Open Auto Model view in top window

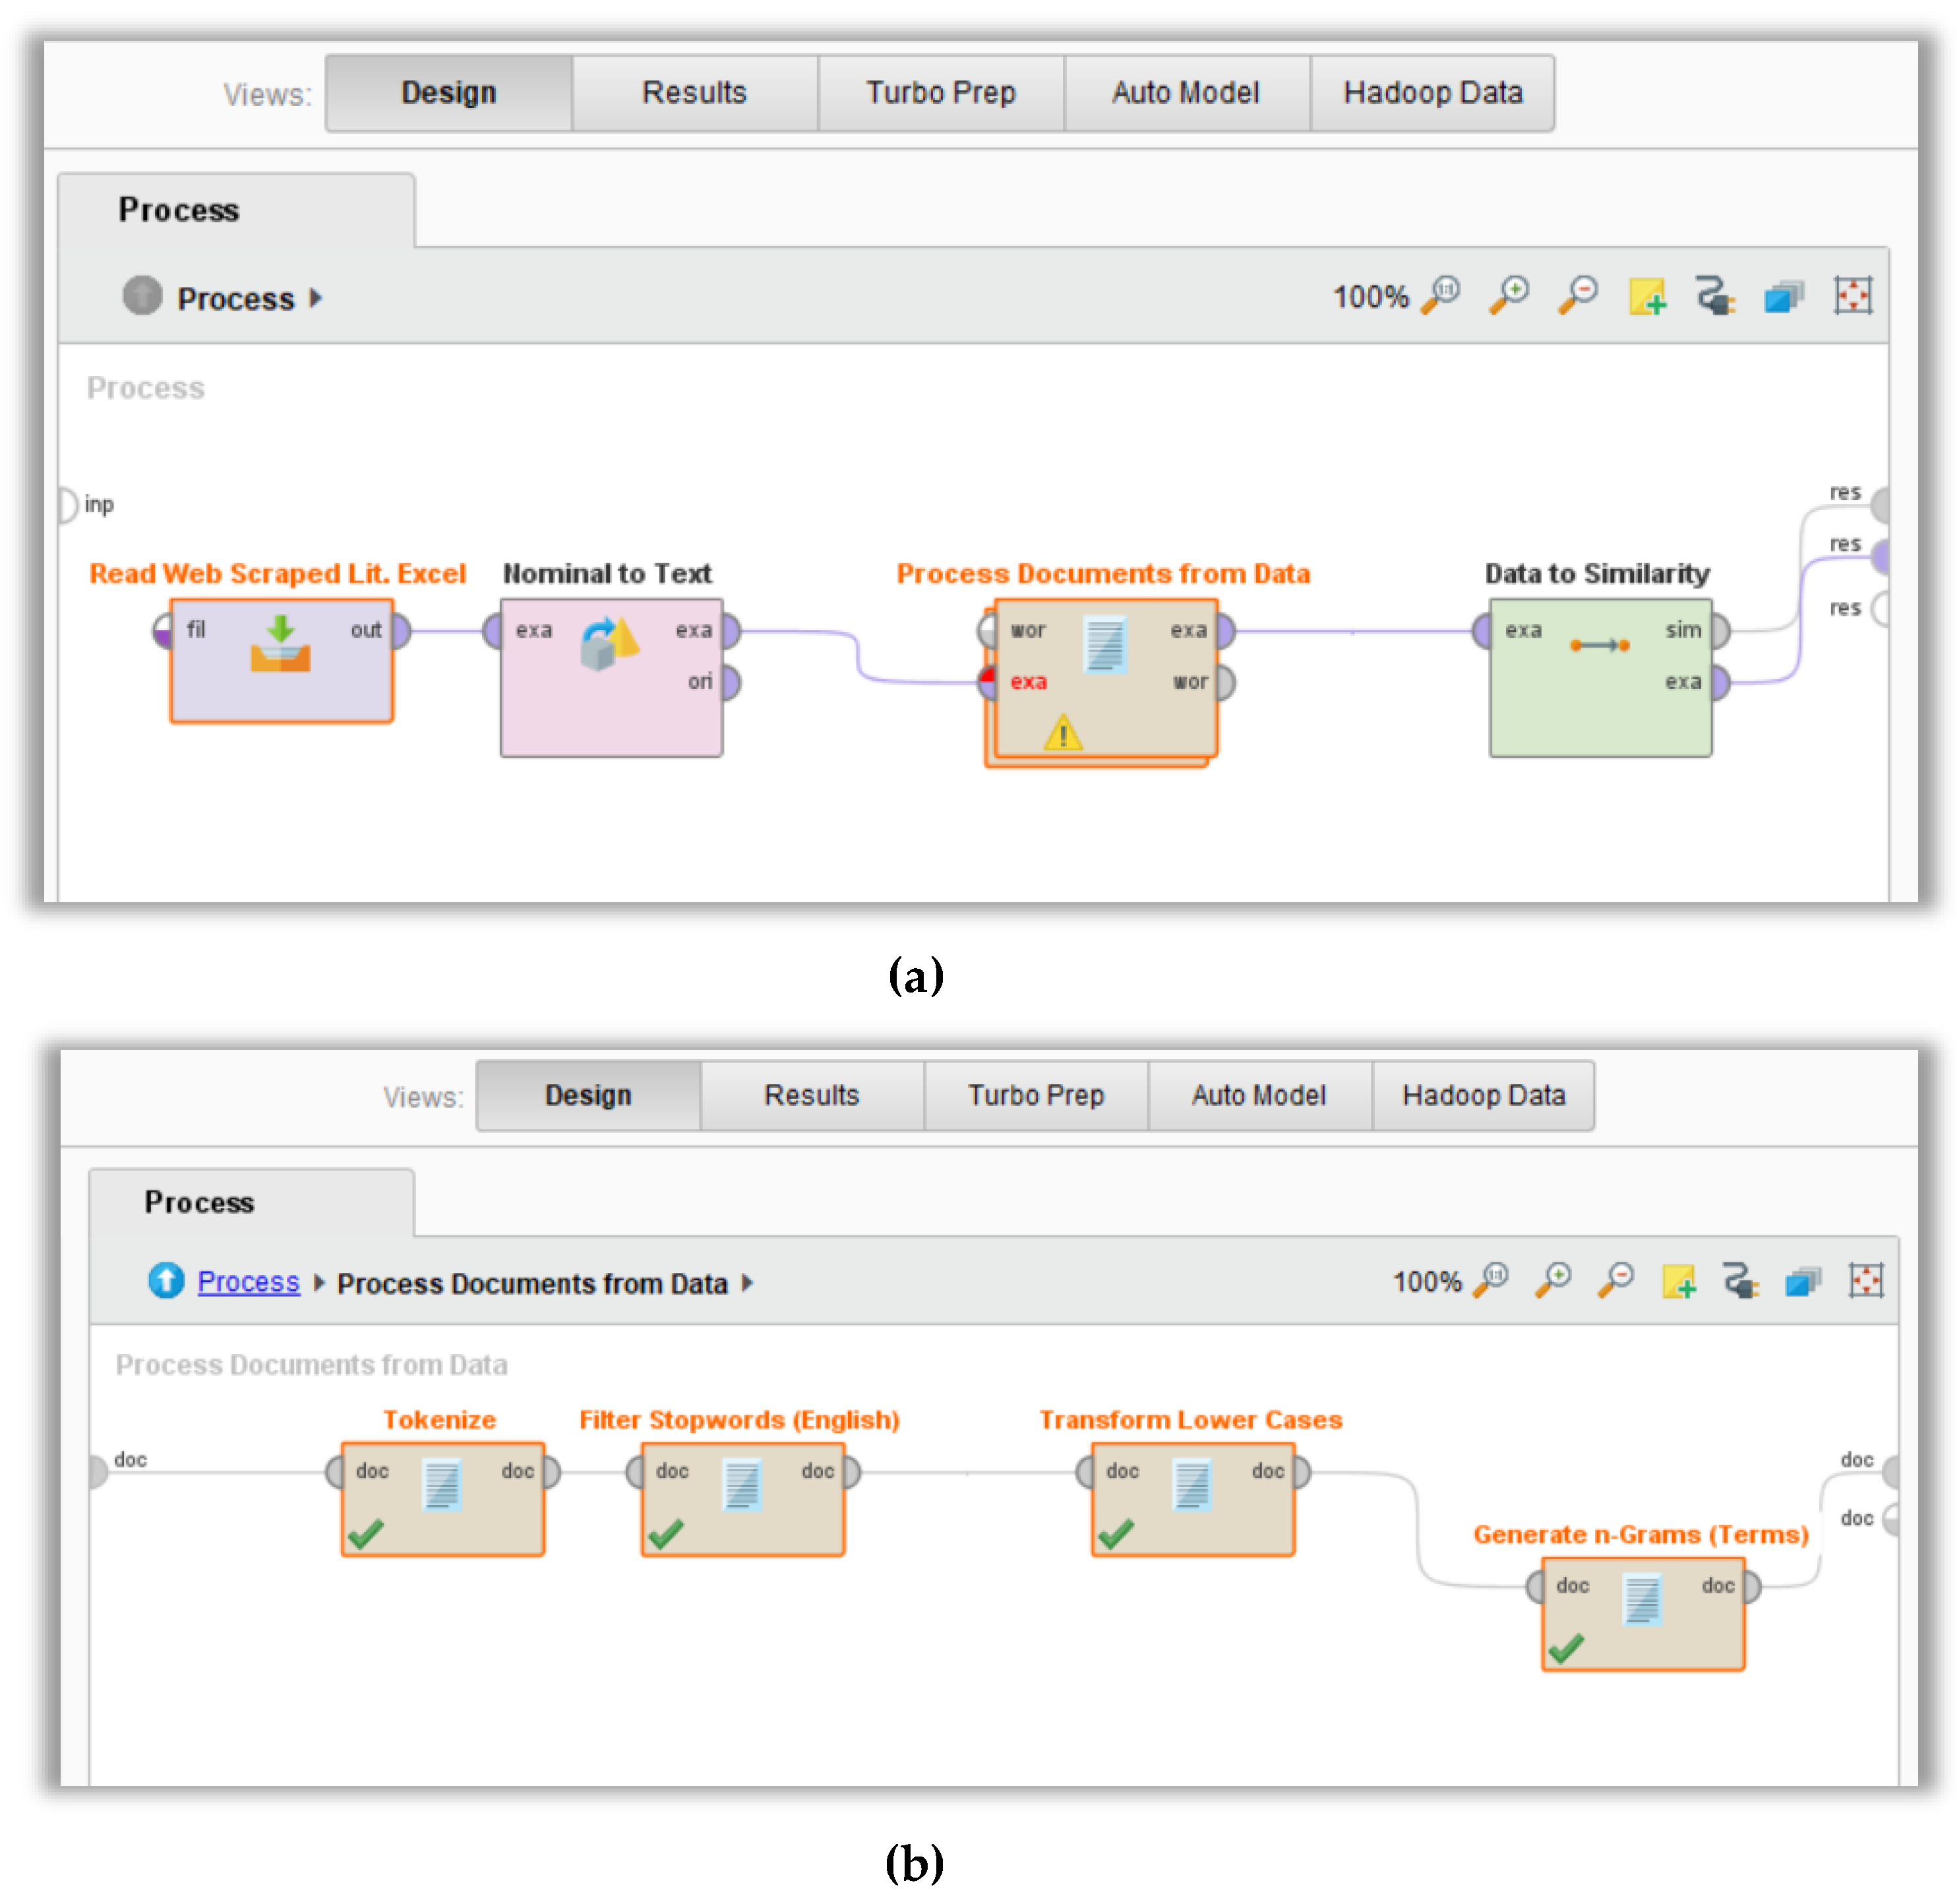click(1185, 93)
